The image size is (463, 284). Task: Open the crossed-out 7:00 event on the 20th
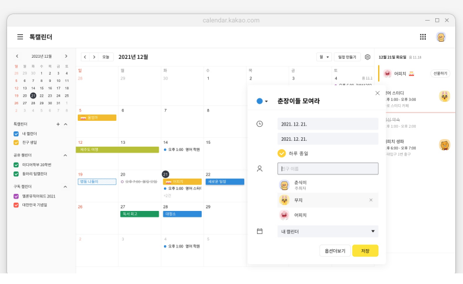tap(139, 181)
